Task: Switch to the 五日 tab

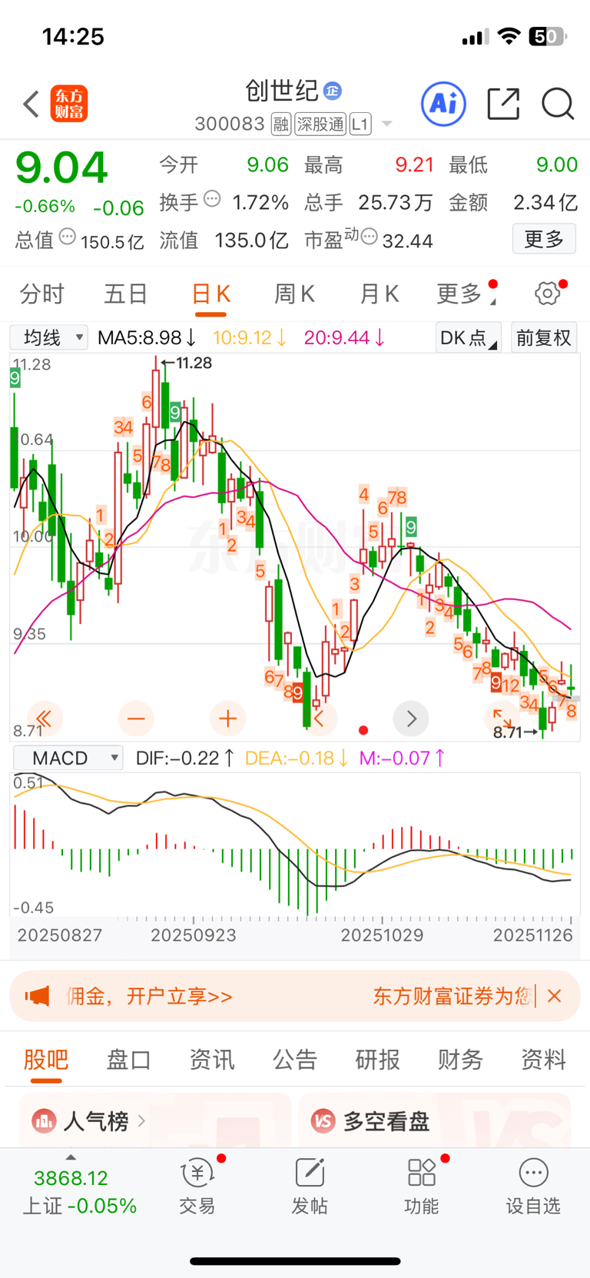Action: (126, 294)
